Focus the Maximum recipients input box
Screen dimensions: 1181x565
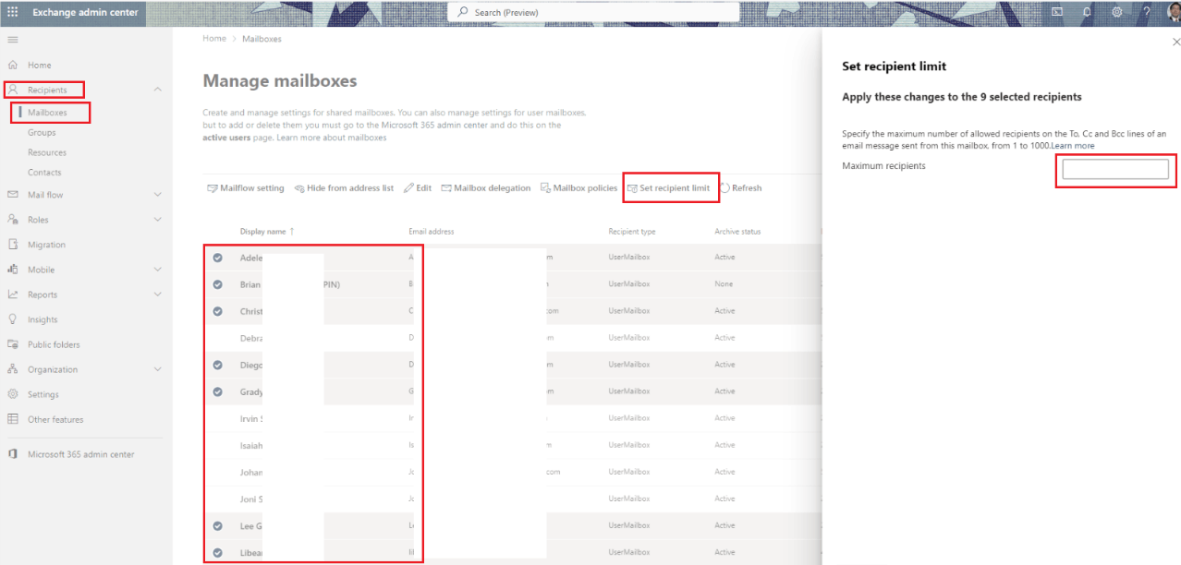tap(1115, 170)
